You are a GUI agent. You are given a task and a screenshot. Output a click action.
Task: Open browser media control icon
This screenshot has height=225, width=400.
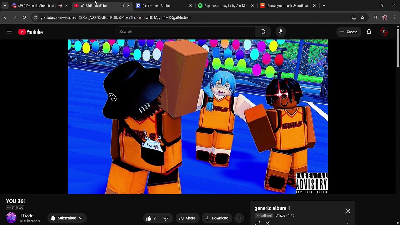click(376, 17)
